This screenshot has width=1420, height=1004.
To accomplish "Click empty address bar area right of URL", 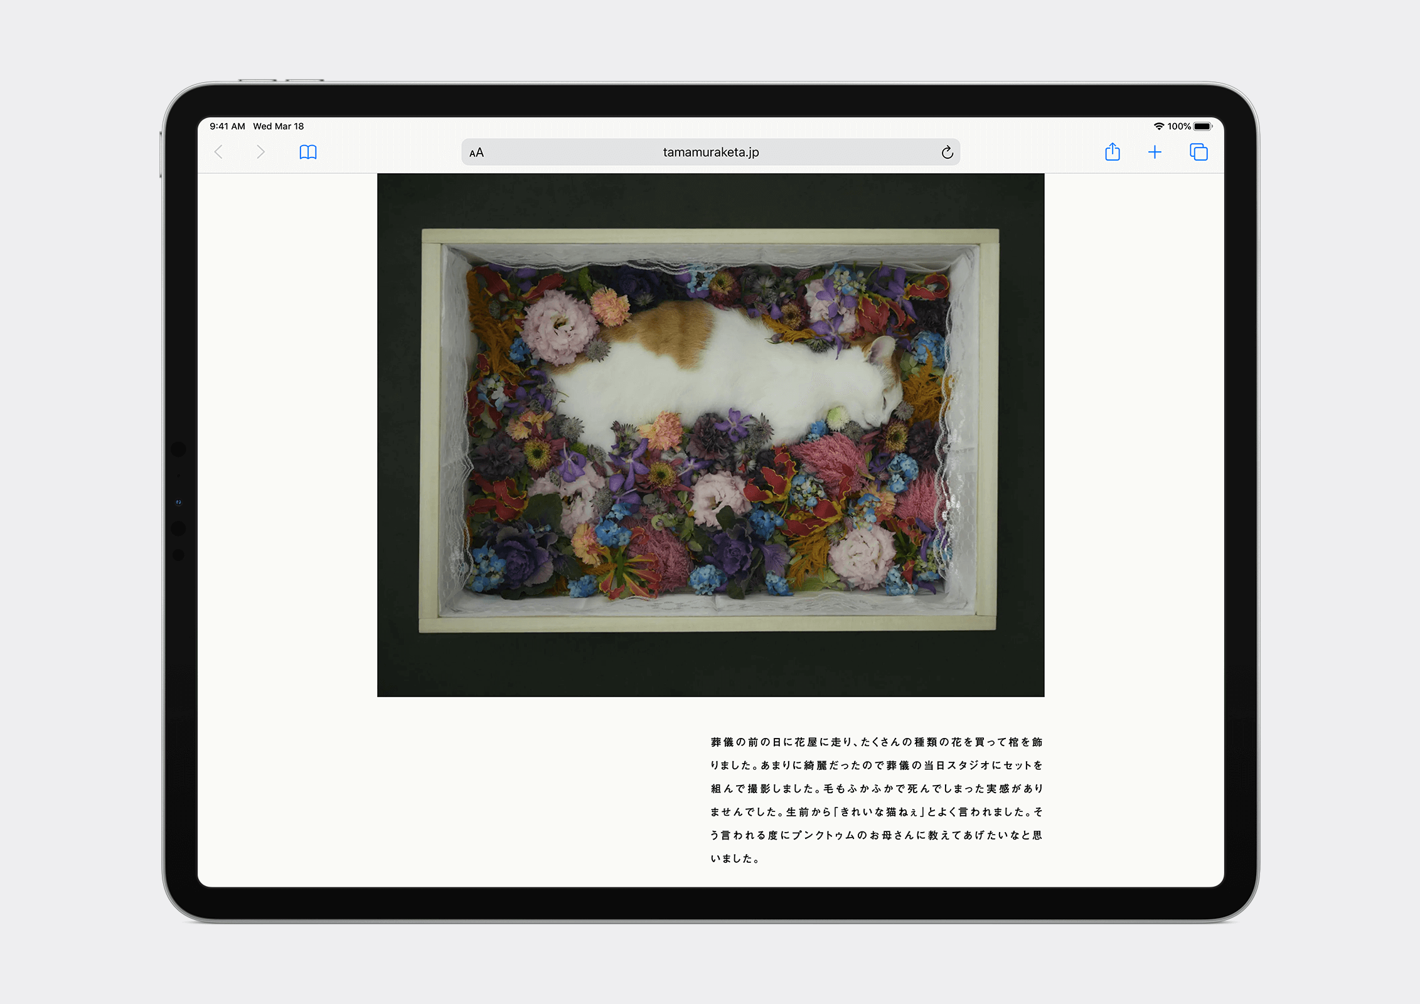I will 847,152.
